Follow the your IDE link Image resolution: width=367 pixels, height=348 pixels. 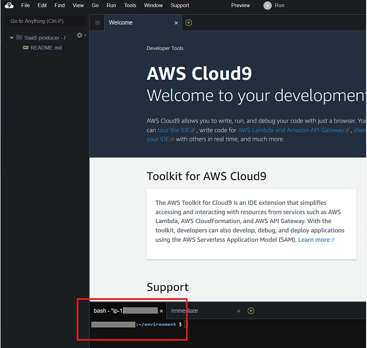tap(158, 139)
